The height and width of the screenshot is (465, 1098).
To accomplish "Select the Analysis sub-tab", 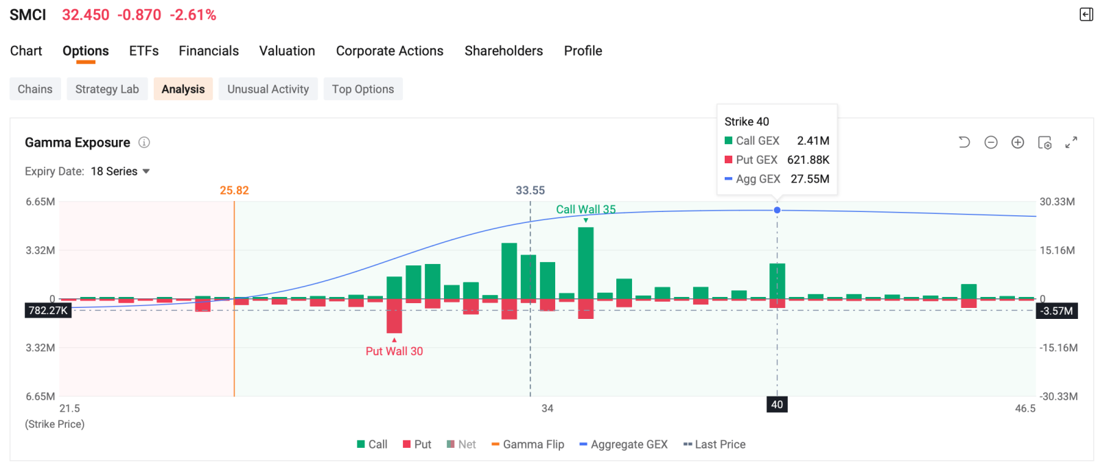I will coord(183,89).
